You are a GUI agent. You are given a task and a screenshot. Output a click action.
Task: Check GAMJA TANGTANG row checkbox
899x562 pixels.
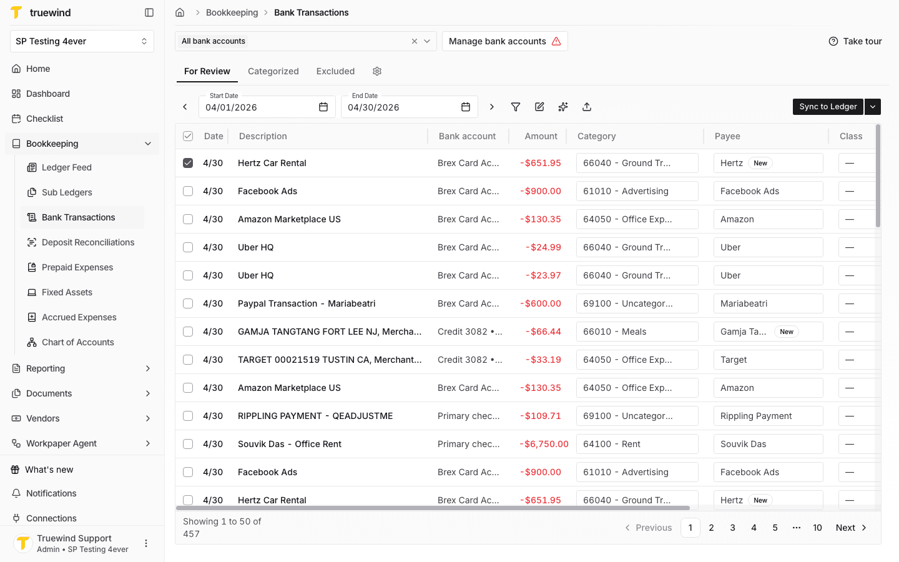(188, 332)
